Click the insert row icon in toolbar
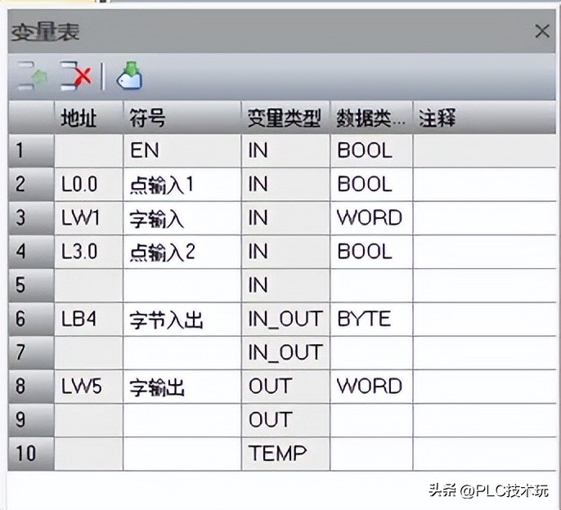This screenshot has height=510, width=561. point(32,75)
